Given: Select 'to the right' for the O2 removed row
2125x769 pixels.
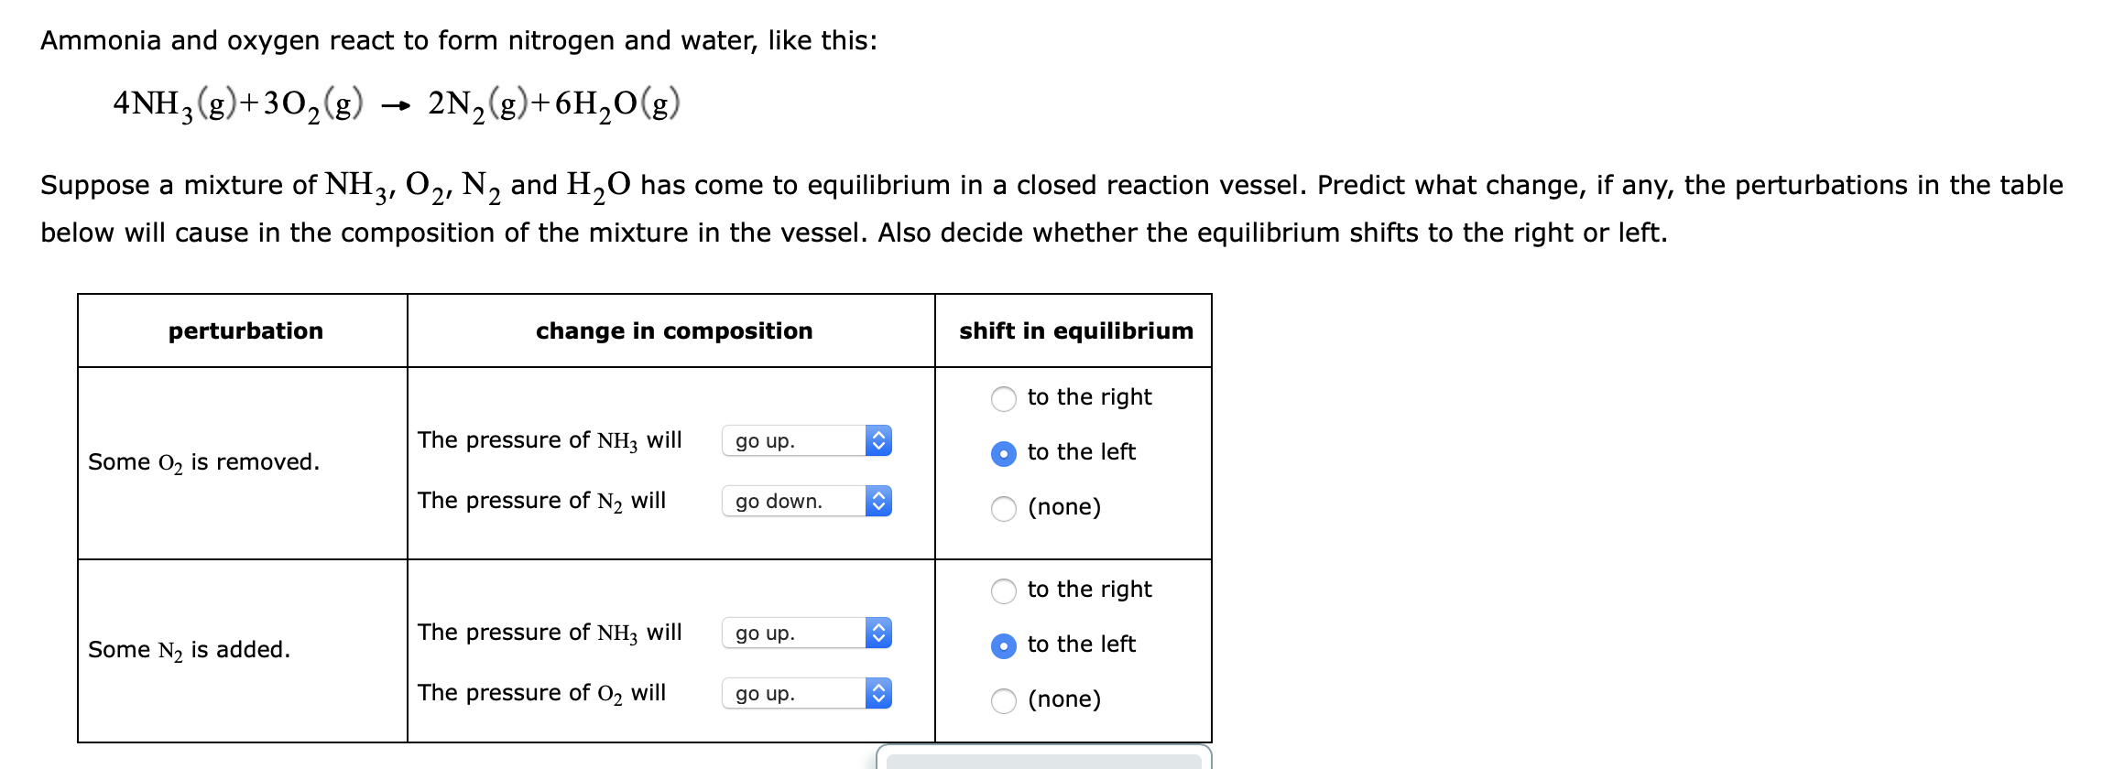Looking at the screenshot, I should [x=1004, y=397].
